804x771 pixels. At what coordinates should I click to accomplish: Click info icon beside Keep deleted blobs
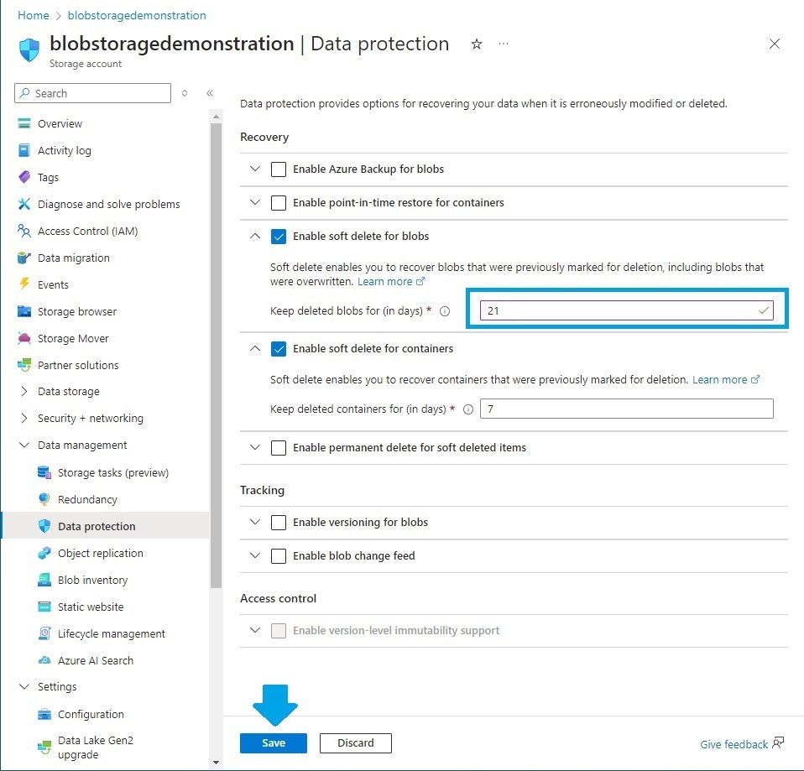pos(445,311)
